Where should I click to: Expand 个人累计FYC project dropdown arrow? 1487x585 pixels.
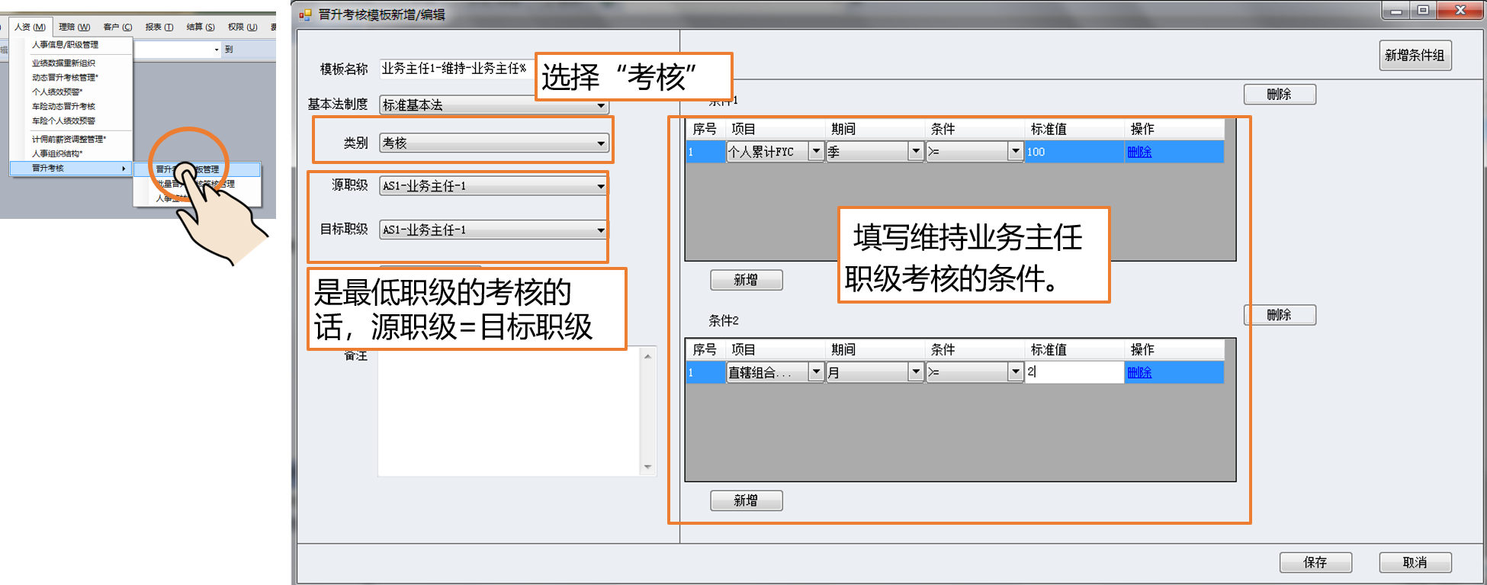pyautogui.click(x=816, y=152)
